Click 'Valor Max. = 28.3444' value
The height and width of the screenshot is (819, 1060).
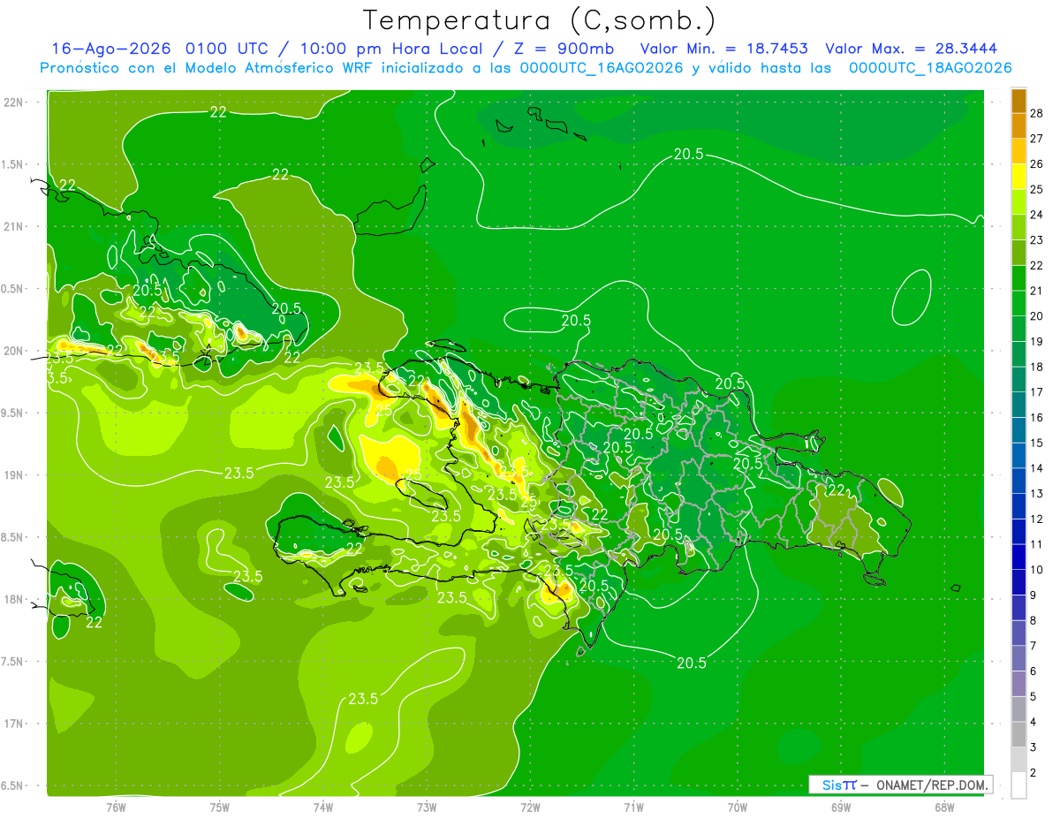[911, 48]
